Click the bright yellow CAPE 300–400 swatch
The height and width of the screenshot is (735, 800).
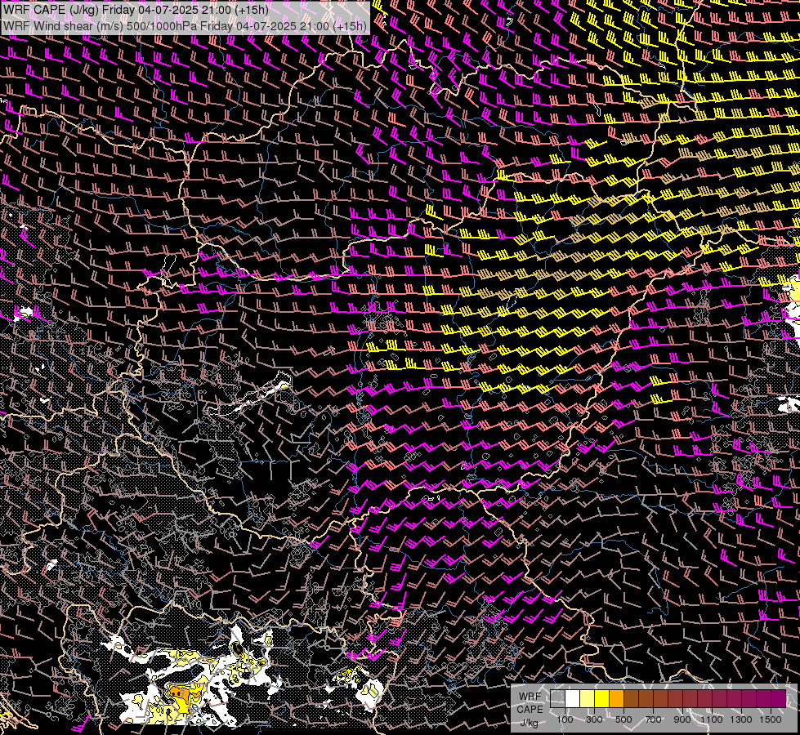[602, 699]
